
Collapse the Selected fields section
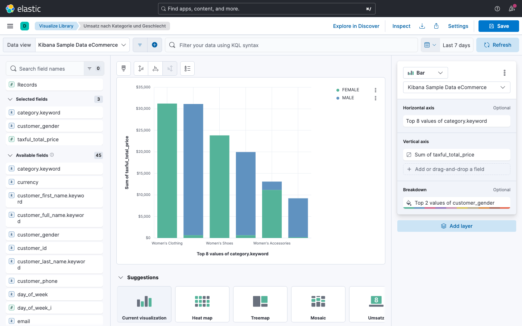(10, 99)
